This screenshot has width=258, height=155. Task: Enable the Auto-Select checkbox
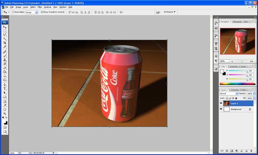click(13, 12)
